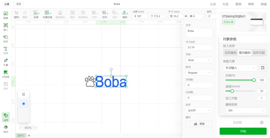Click the 提取 extract tool
The width and height of the screenshot is (270, 138).
tap(6, 86)
